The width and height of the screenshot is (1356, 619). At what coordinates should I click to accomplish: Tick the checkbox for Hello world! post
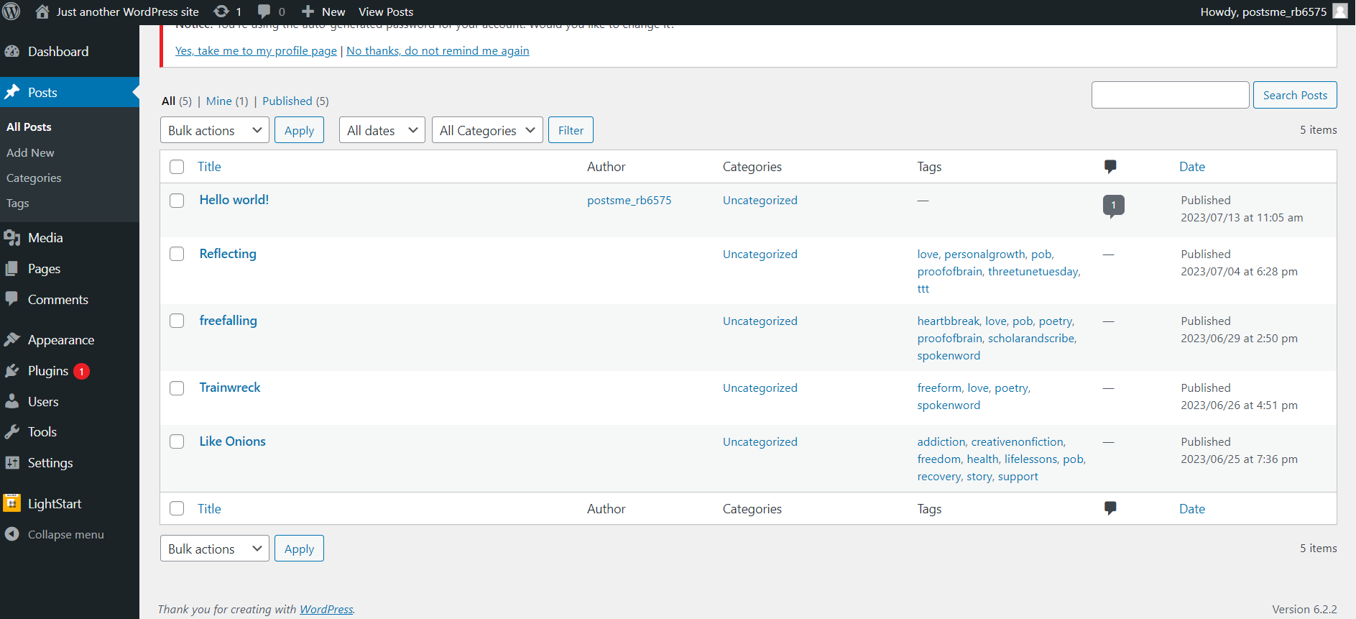click(x=177, y=201)
